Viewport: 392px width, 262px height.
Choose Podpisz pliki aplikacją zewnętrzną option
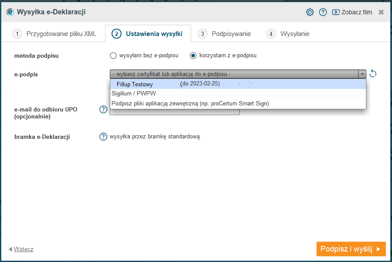coord(238,104)
